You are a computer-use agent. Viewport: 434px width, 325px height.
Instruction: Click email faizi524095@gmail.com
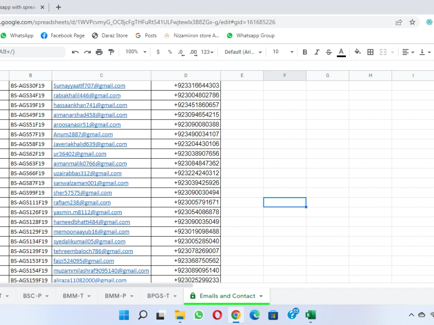(84, 261)
